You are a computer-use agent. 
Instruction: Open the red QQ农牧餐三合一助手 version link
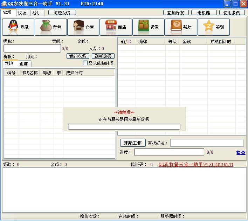pyautogui.click(x=195, y=165)
